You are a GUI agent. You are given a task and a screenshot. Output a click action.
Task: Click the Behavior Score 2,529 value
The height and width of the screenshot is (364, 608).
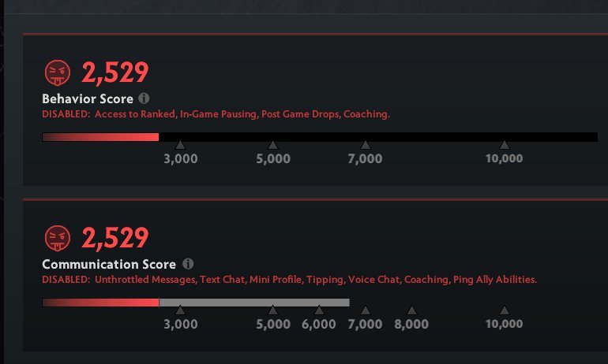click(x=115, y=73)
